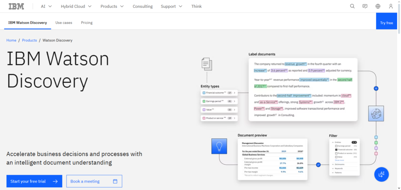The height and width of the screenshot is (190, 401).
Task: Click the documents icon above Entity types
Action: (x=207, y=64)
